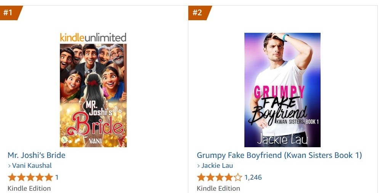Visit author Jackie Lau's page
Viewport: 390px width, 193px height.
[x=217, y=166]
